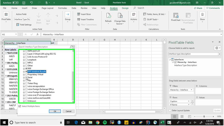This screenshot has height=126, width=224.
Task: Open File Explorer from the taskbar
Action: pyautogui.click(x=90, y=123)
